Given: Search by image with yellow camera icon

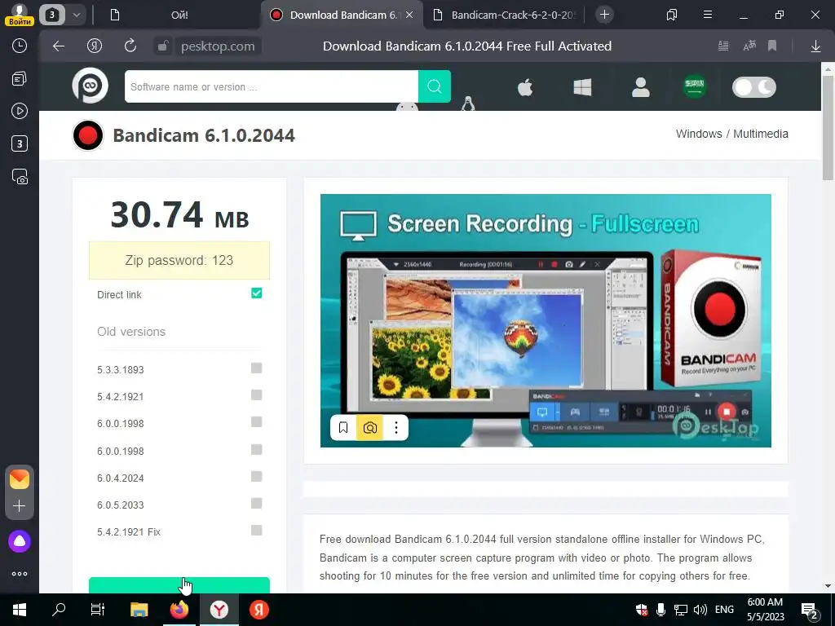Looking at the screenshot, I should pyautogui.click(x=369, y=428).
